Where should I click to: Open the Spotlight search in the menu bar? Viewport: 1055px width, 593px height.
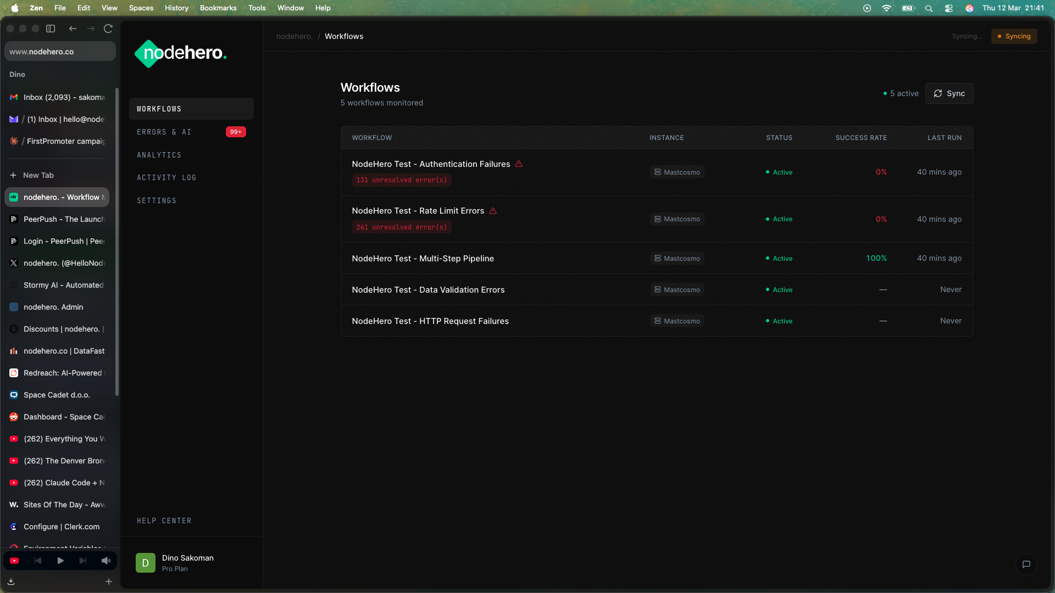point(928,8)
